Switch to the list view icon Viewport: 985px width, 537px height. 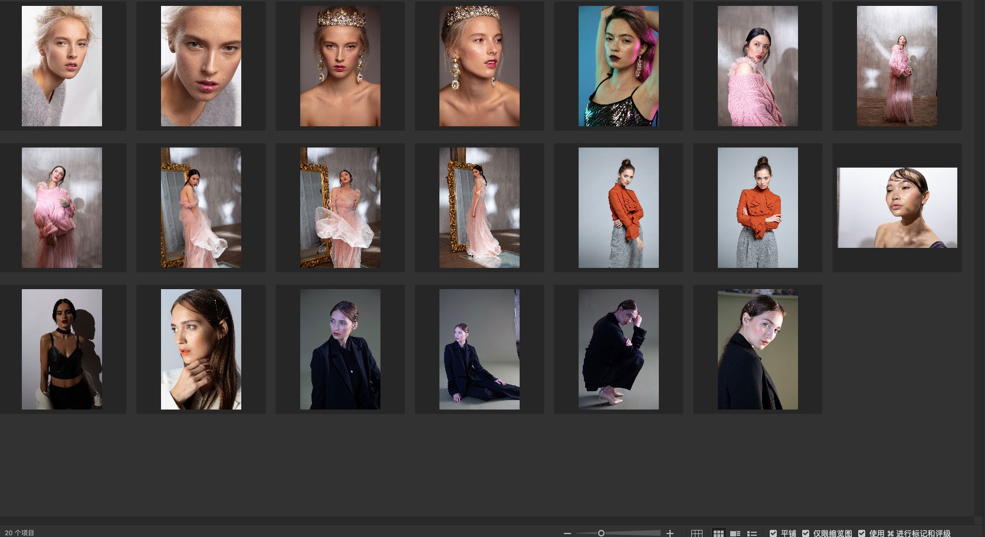(x=752, y=533)
